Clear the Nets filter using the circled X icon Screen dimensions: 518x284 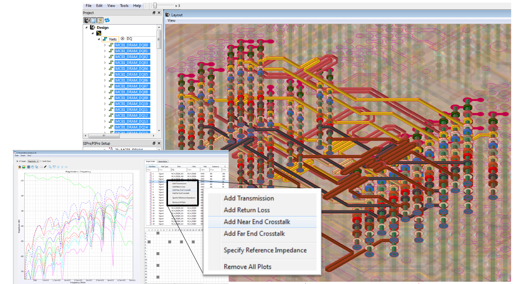[x=122, y=39]
